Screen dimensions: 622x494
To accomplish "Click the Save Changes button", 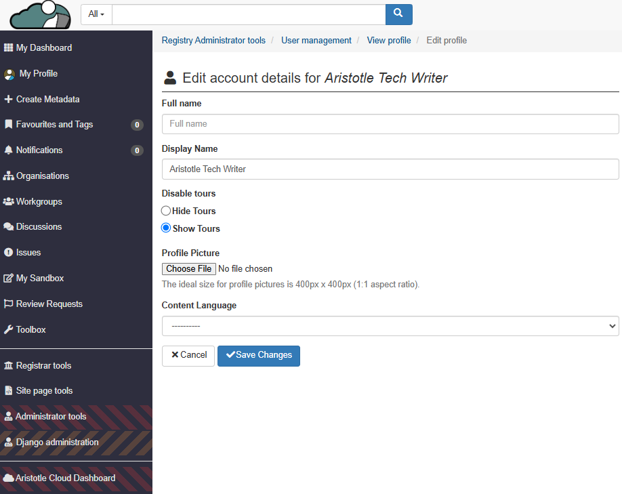I will [x=259, y=356].
